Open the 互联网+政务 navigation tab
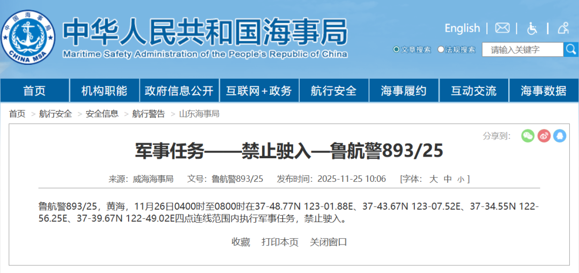Viewport: 579px width, 273px height. pos(259,91)
